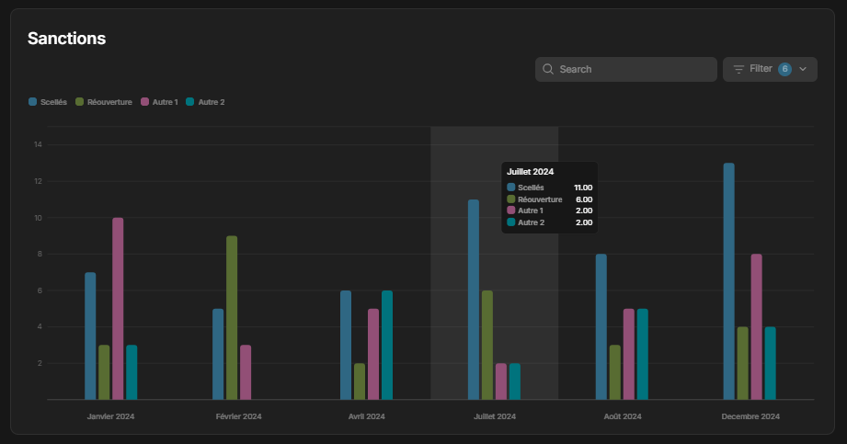Toggle Autre 1 series in the legend
Screen dimensions: 847x444
[x=159, y=102]
